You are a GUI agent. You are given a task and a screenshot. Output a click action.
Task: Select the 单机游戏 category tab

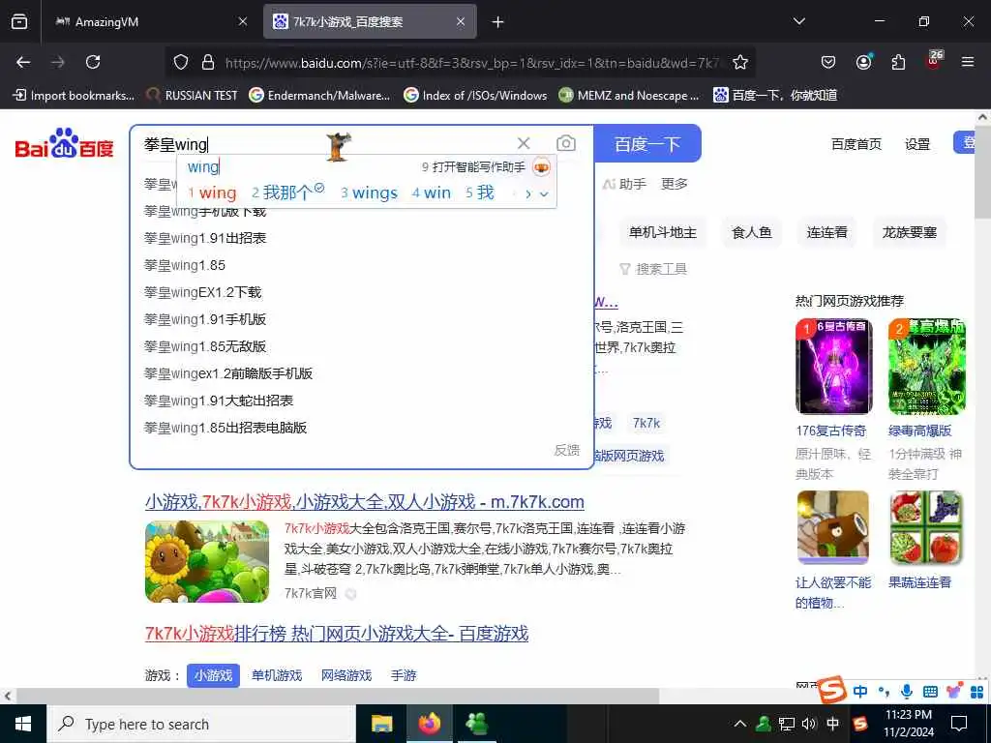(x=276, y=675)
